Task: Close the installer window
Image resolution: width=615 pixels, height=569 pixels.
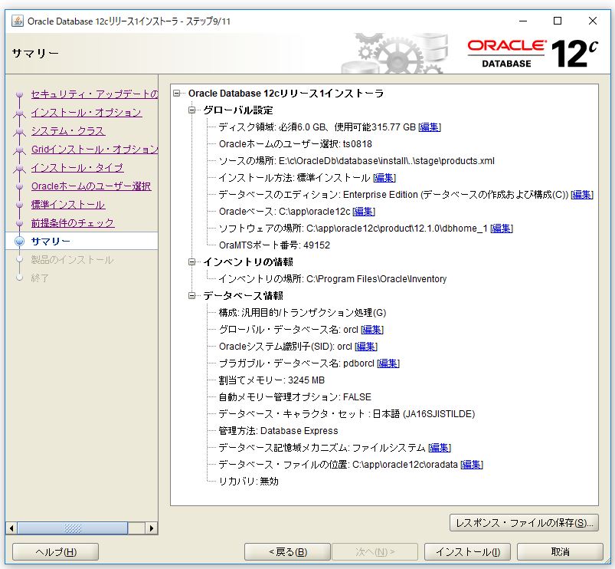Action: pos(593,21)
